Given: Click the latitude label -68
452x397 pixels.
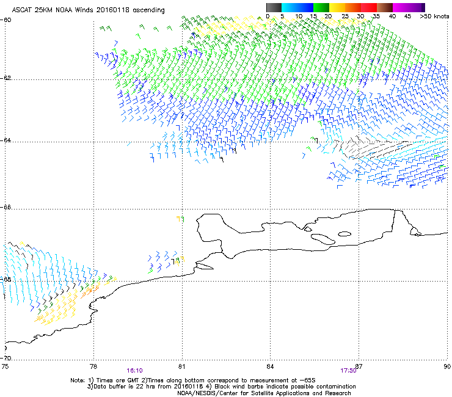Looking at the screenshot, I should click(6, 279).
